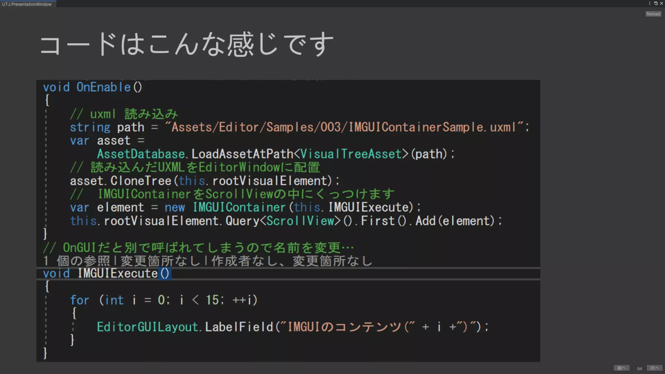Click the 'string path' assignment line

click(x=299, y=127)
